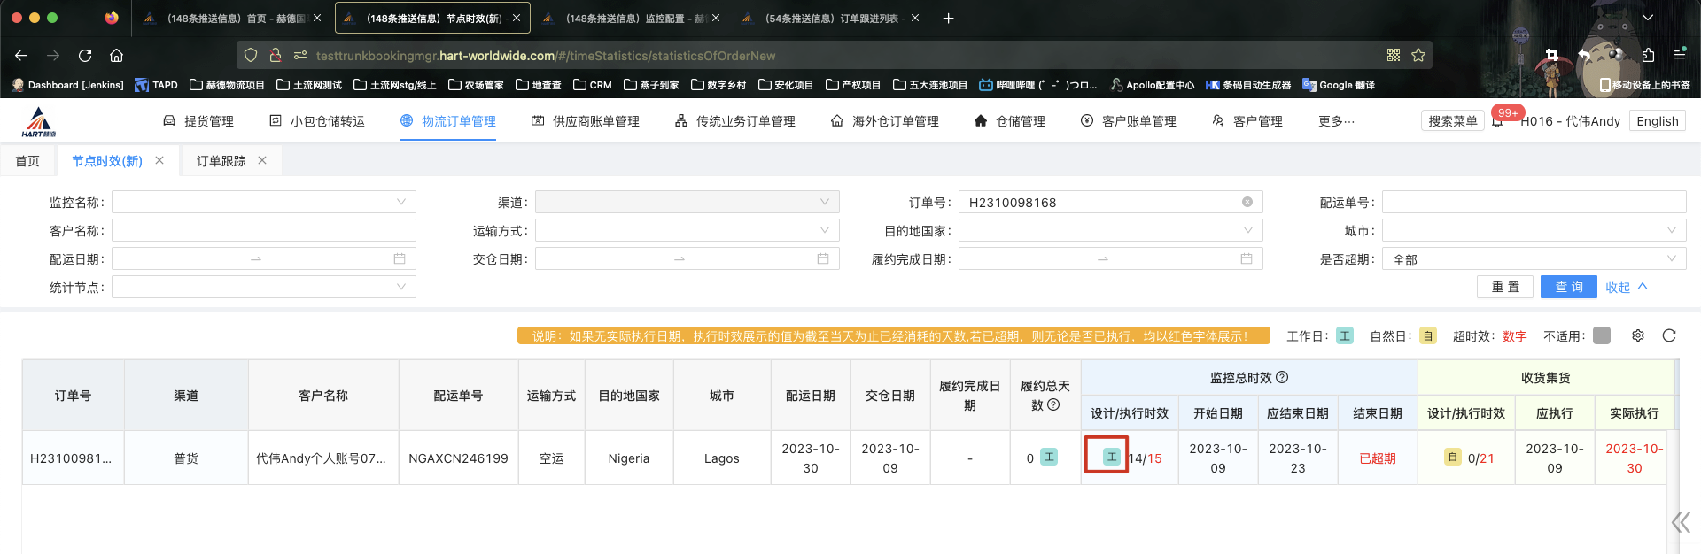The height and width of the screenshot is (554, 1701).
Task: Click the 查询 button
Action: [1568, 288]
